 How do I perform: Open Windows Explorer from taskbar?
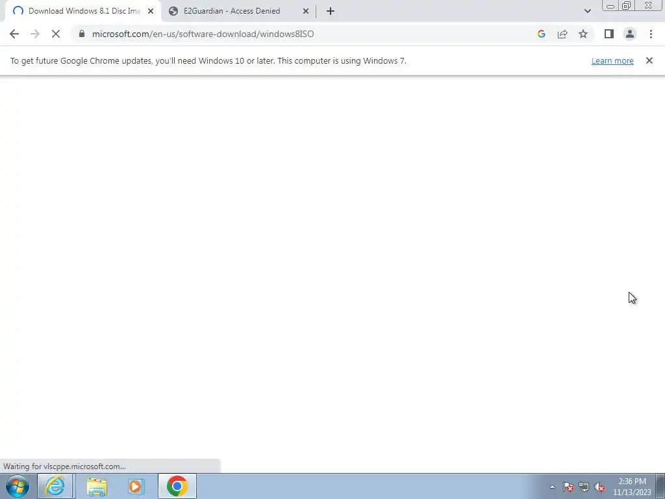point(97,486)
